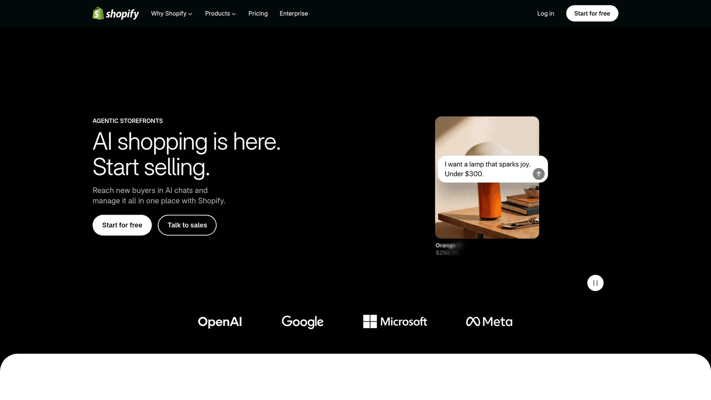Click the "I want a lamp that sparks joy" text
This screenshot has width=711, height=400.
[x=487, y=164]
